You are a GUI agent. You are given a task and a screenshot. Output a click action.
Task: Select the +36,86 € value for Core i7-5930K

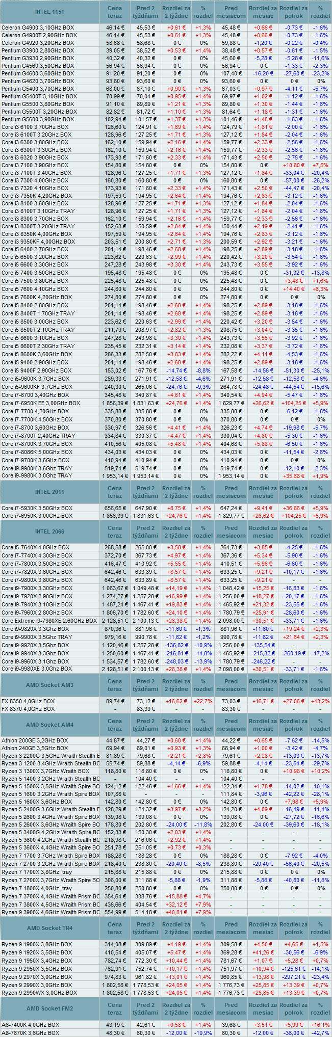coord(294,508)
